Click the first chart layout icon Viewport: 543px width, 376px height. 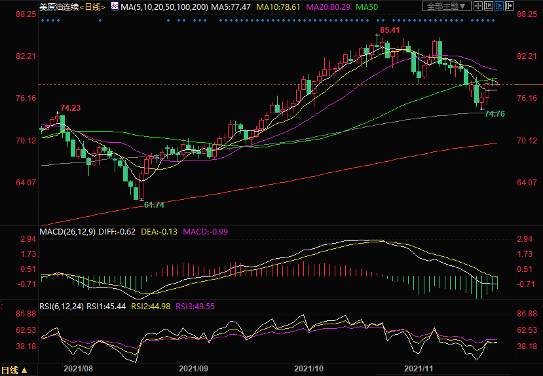[479, 6]
